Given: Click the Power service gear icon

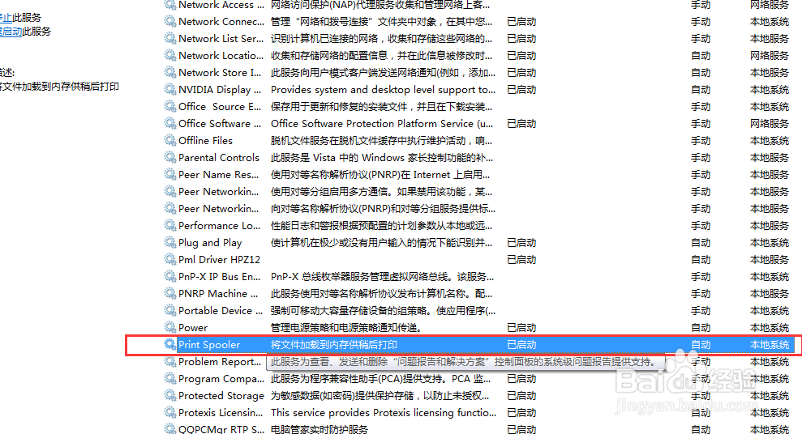Looking at the screenshot, I should pos(169,327).
